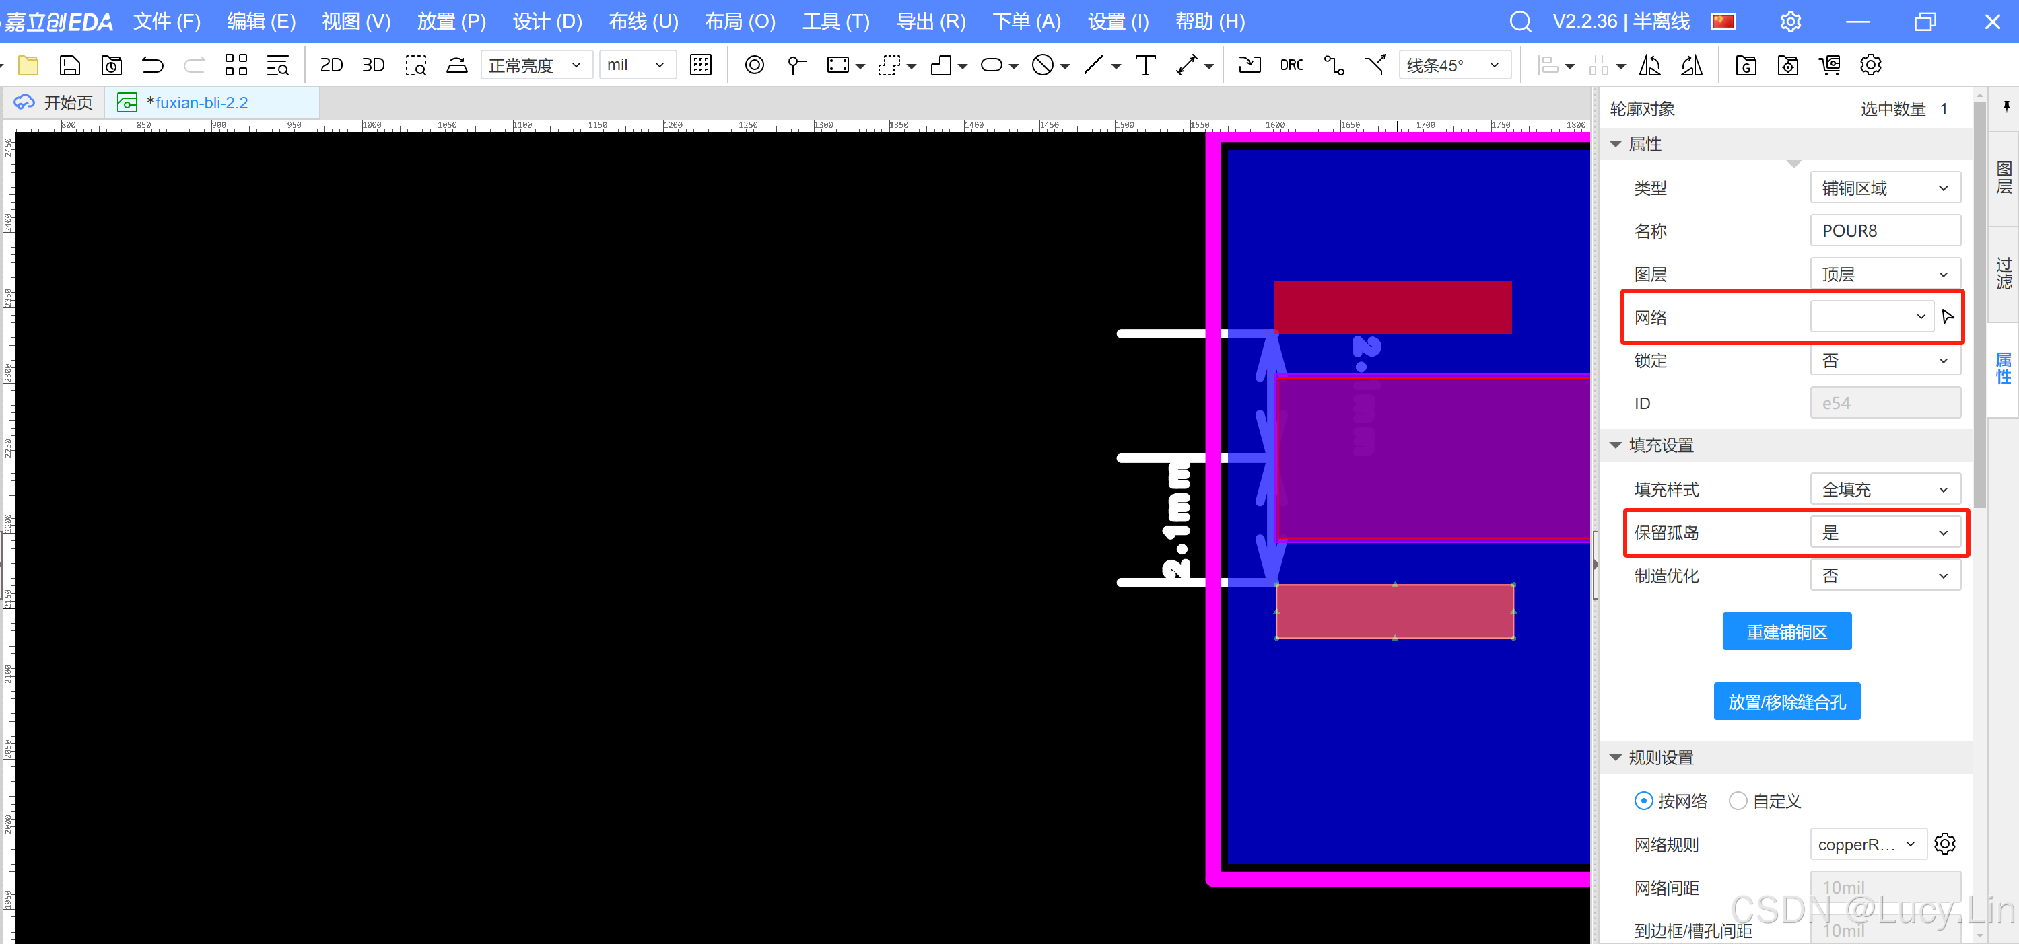Switch to 3D view
The image size is (2019, 944).
pos(373,65)
